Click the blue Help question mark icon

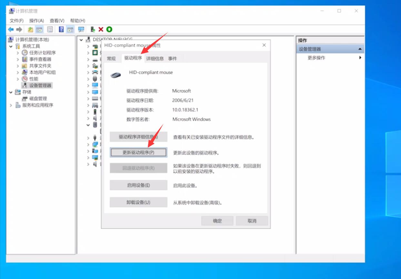[61, 30]
